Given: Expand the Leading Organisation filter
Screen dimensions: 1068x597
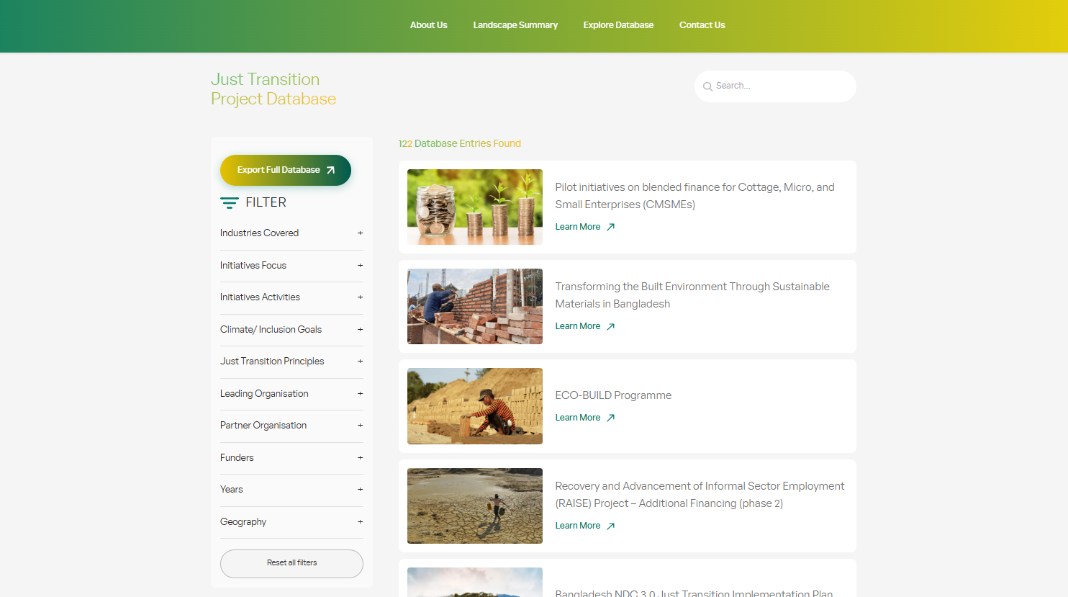Looking at the screenshot, I should tap(291, 394).
